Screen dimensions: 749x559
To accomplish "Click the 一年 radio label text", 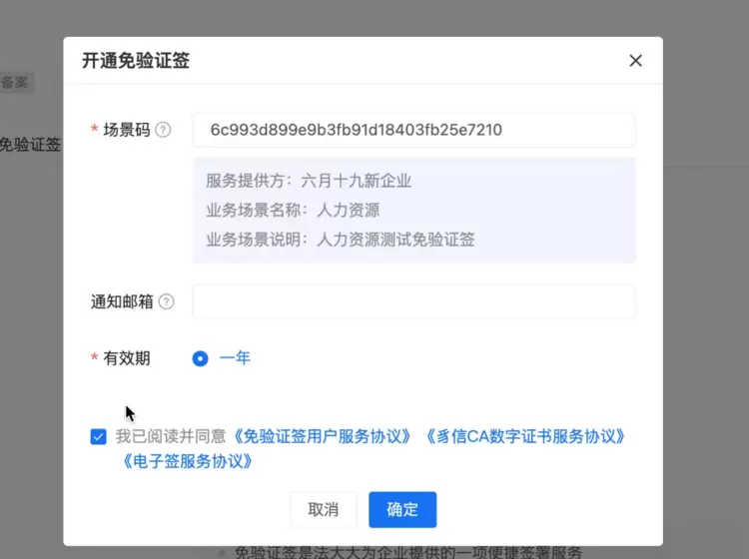I will (x=235, y=358).
